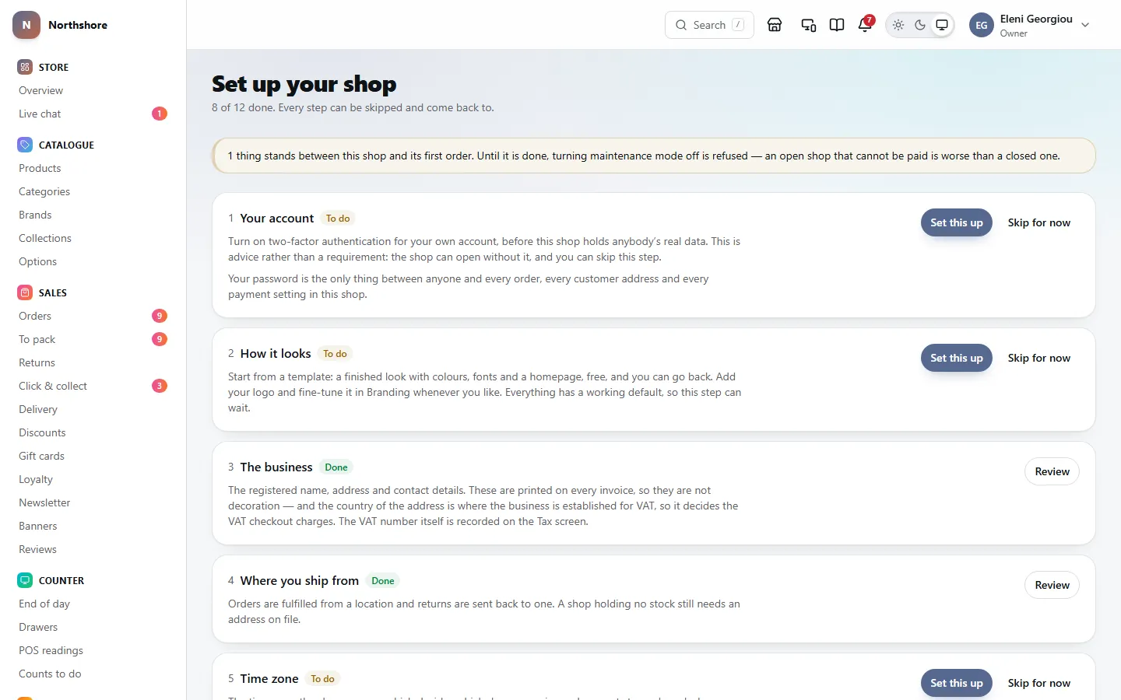Open the storefront icon in the top bar

[775, 25]
